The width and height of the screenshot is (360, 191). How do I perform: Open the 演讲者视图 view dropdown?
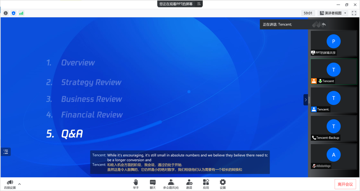pyautogui.click(x=333, y=13)
